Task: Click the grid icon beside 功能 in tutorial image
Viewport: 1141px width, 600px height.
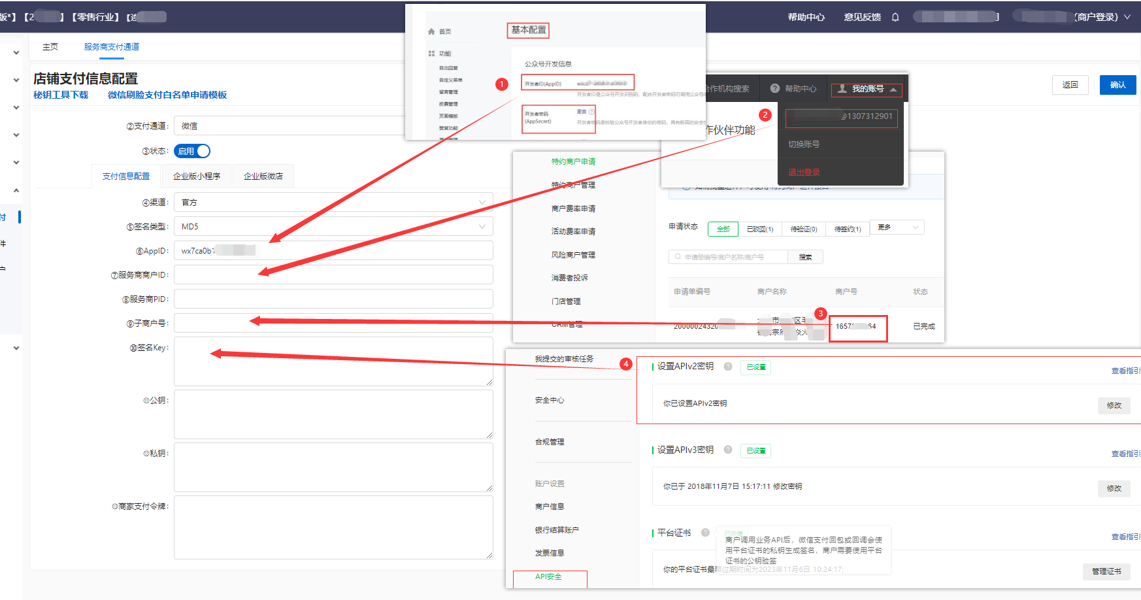Action: (431, 54)
